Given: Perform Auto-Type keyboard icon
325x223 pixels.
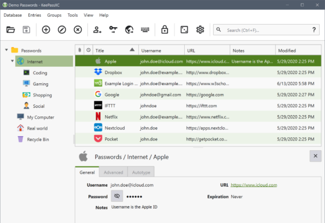Looking at the screenshot, I should (145, 30).
